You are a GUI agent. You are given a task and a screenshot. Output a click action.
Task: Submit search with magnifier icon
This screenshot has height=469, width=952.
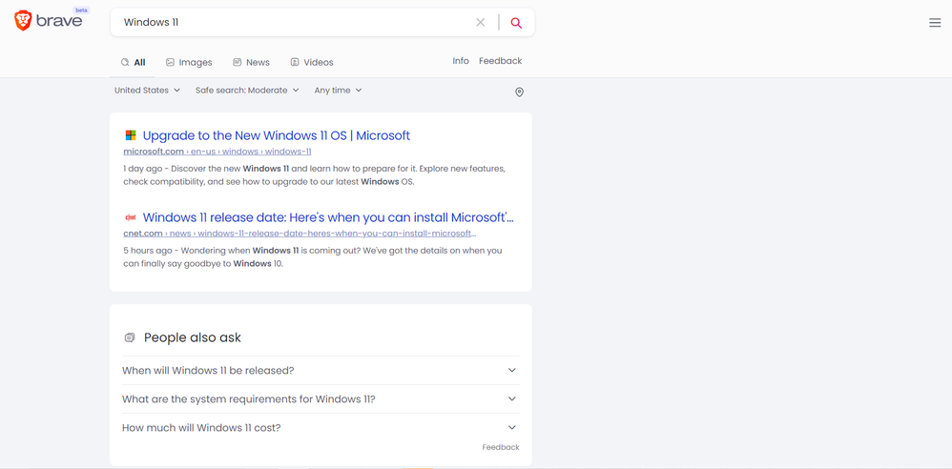coord(516,23)
